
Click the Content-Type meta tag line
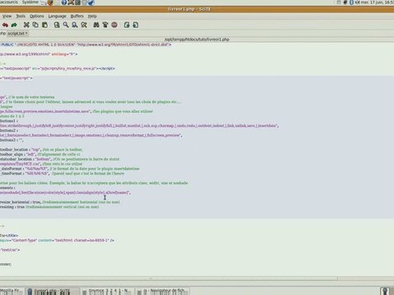tap(57, 240)
